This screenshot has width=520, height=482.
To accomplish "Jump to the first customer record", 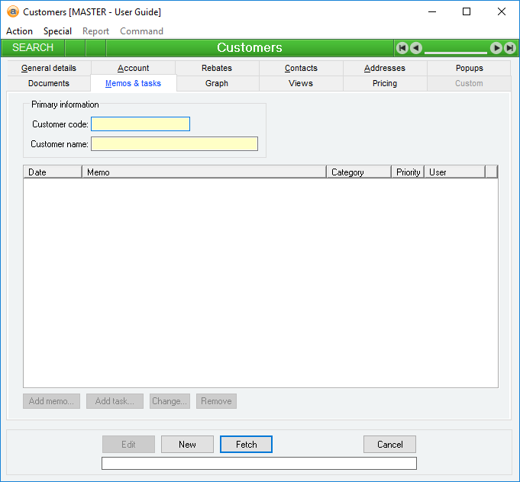I will pyautogui.click(x=402, y=48).
